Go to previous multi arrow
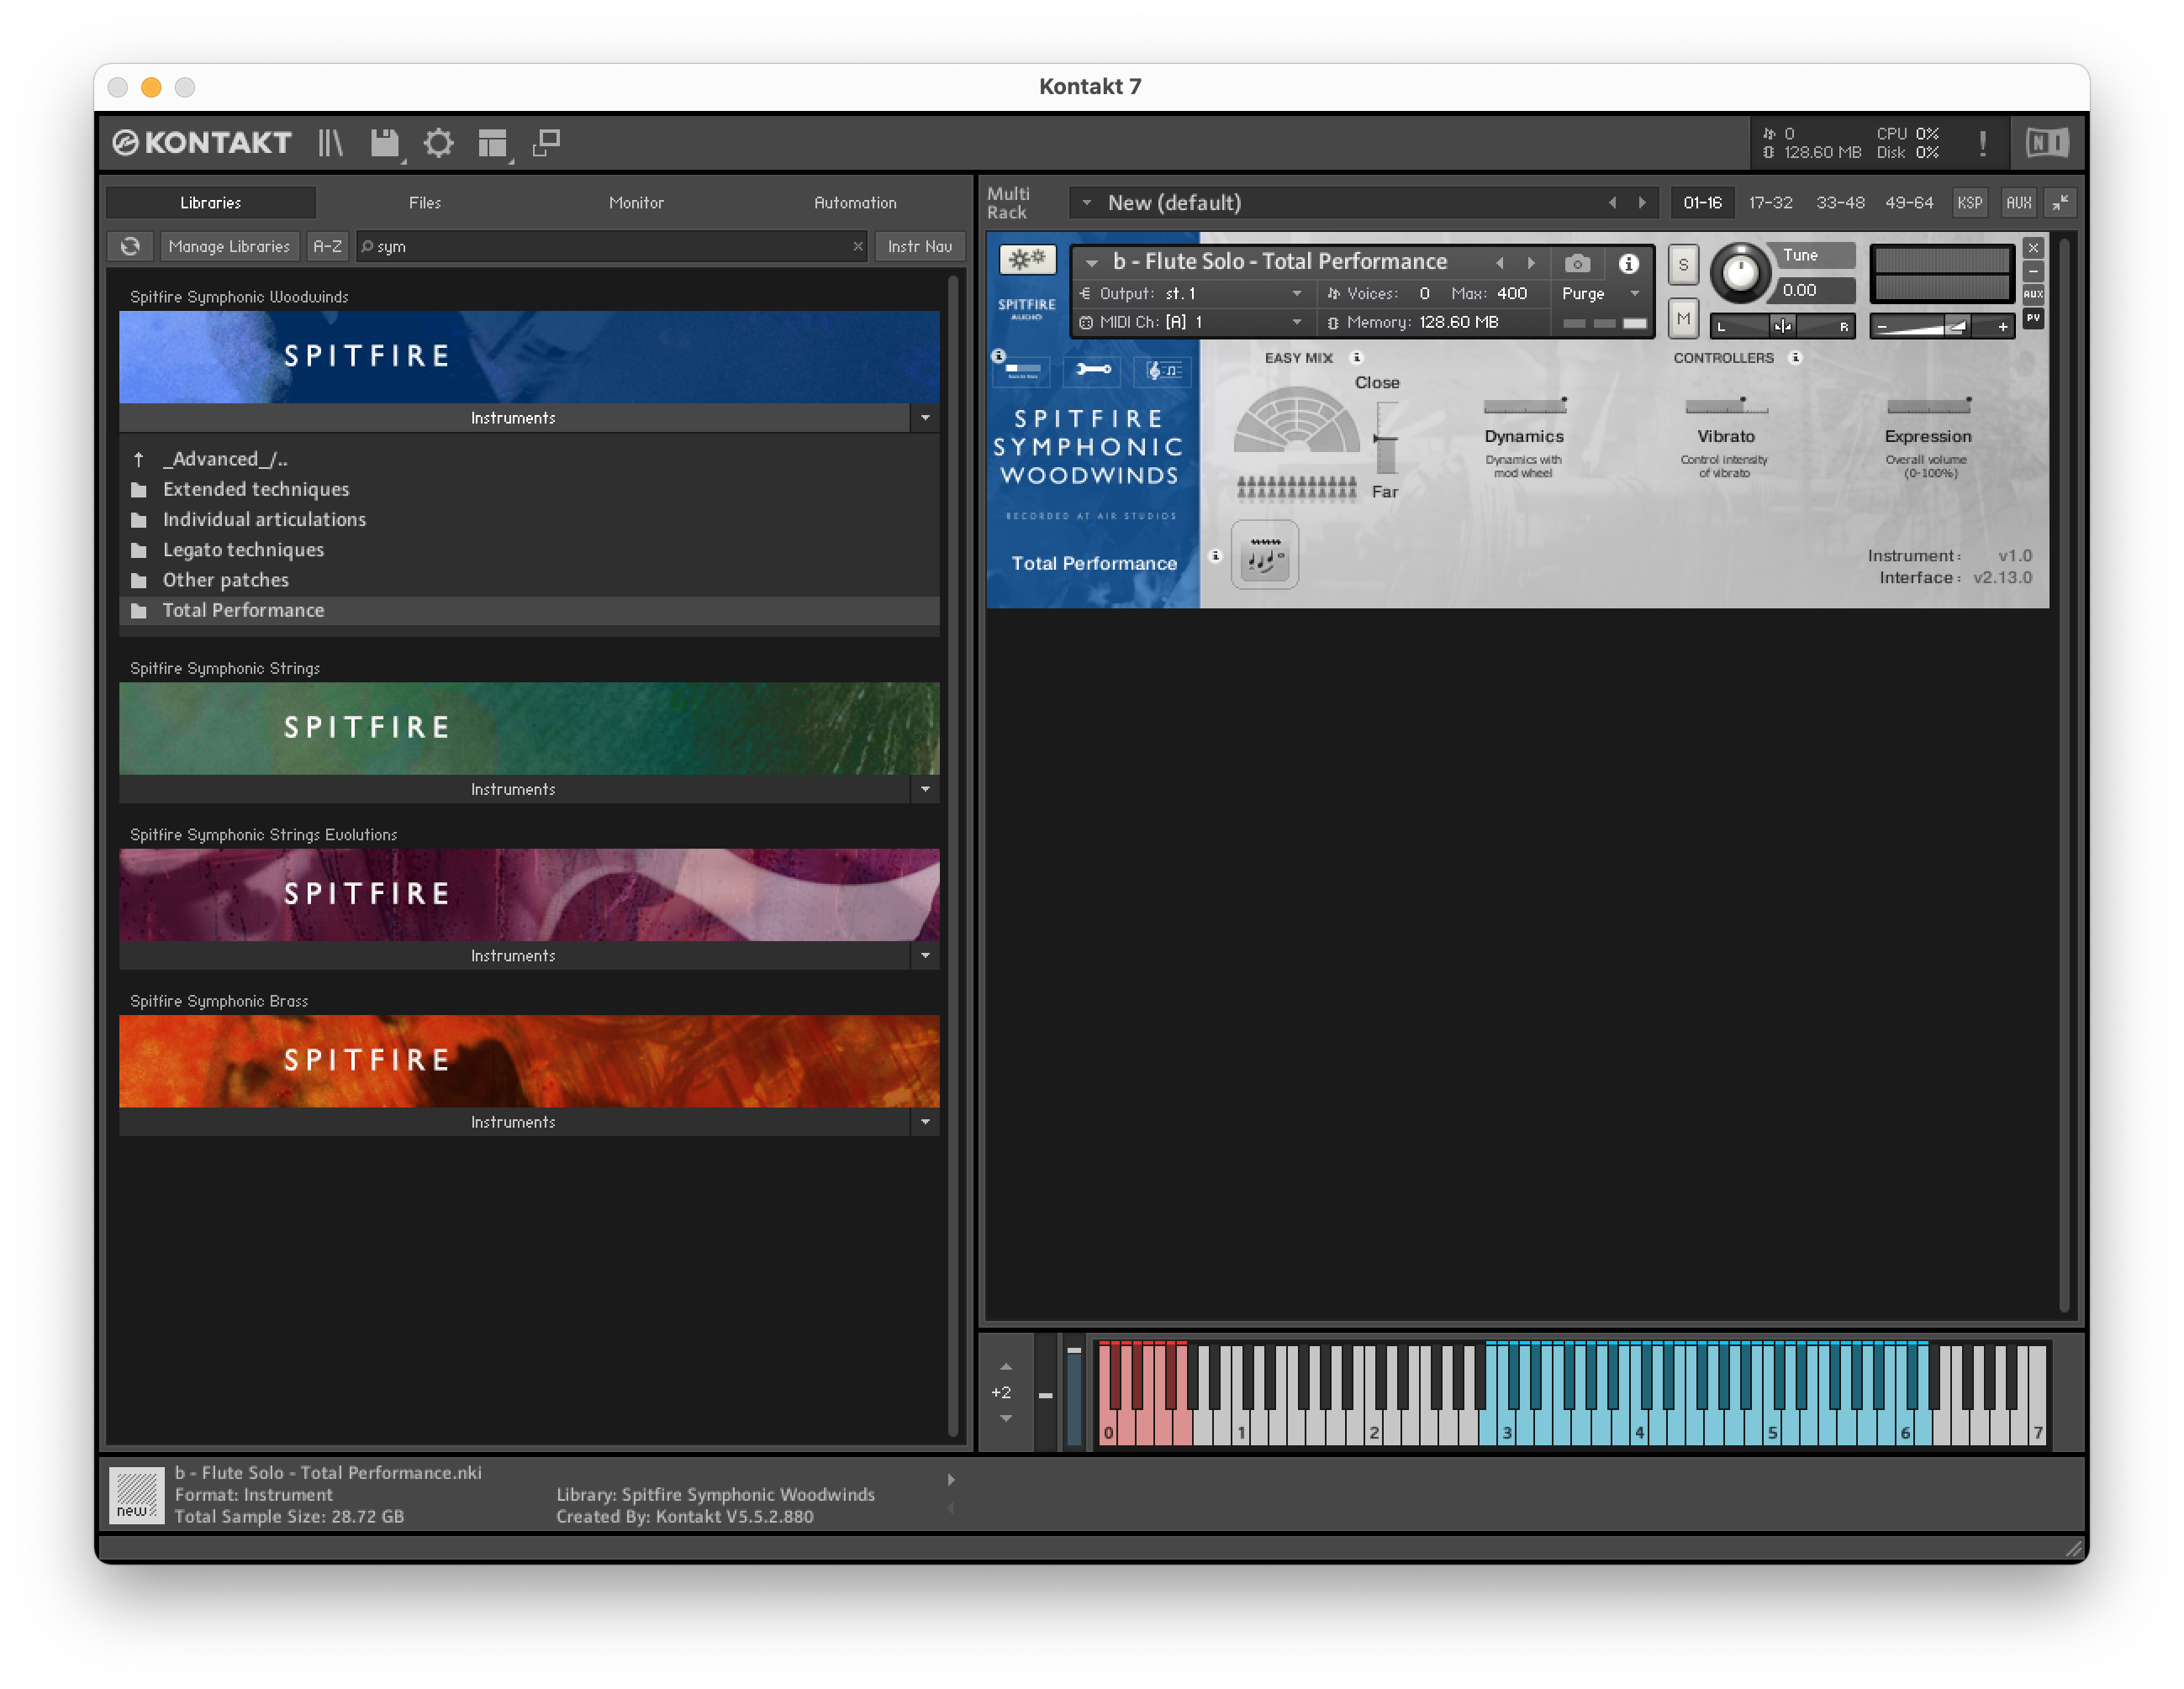The width and height of the screenshot is (2184, 1689). (x=1611, y=203)
